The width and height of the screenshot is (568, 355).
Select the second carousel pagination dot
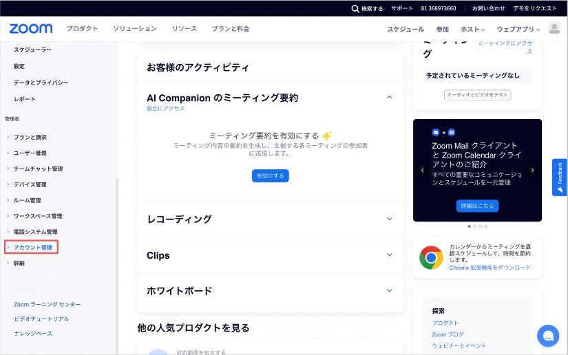coord(474,226)
